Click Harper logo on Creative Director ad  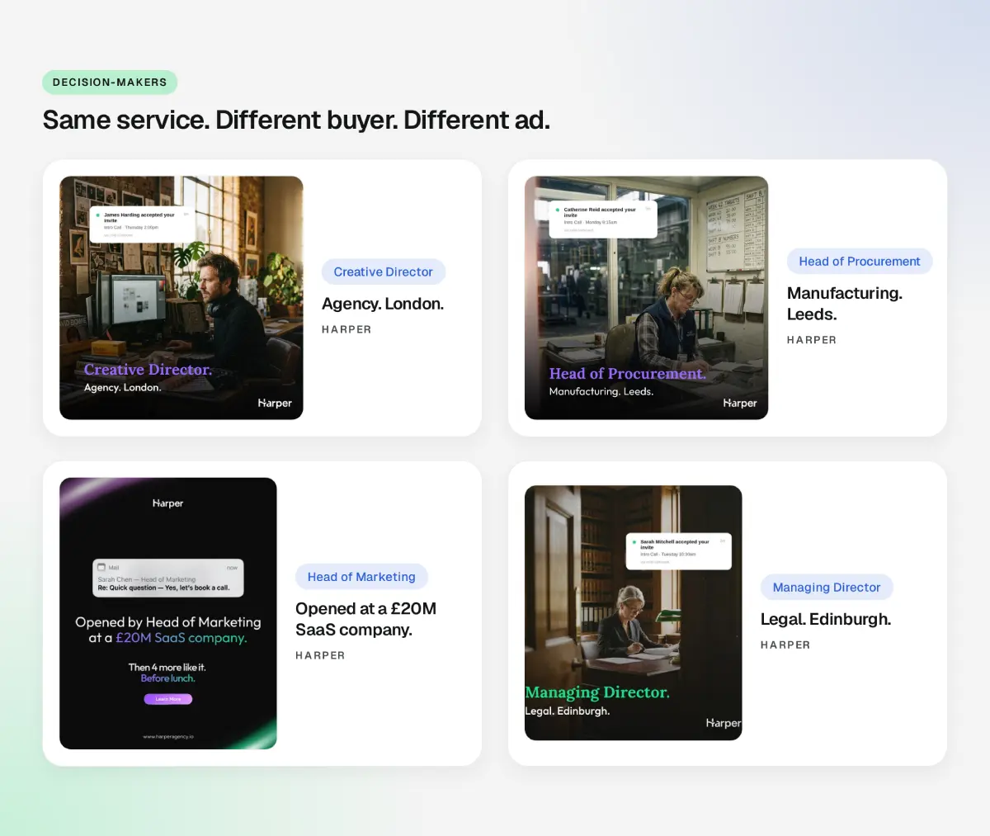(x=275, y=404)
